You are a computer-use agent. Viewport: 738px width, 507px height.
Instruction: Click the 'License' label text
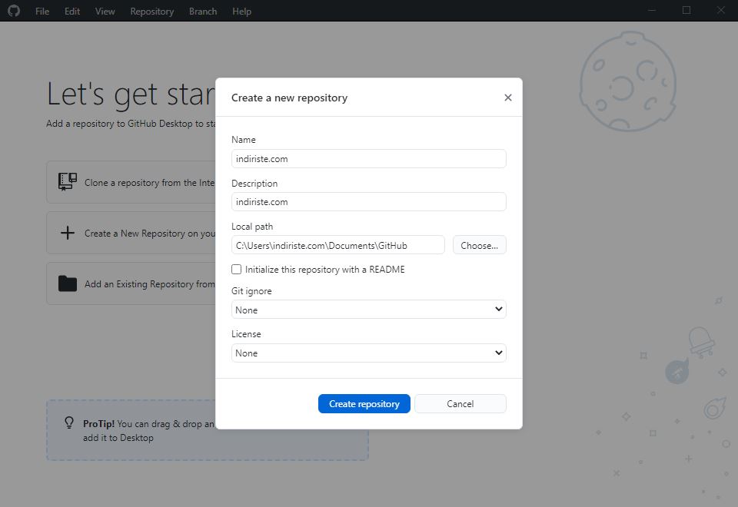pos(246,334)
